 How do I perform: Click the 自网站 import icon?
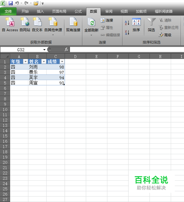(25, 25)
